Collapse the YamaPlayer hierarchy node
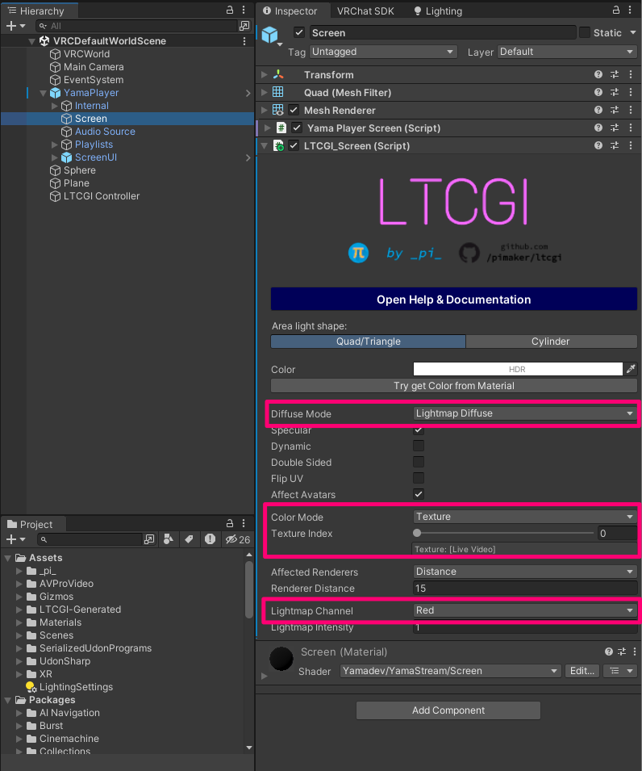The image size is (642, 771). coord(44,93)
